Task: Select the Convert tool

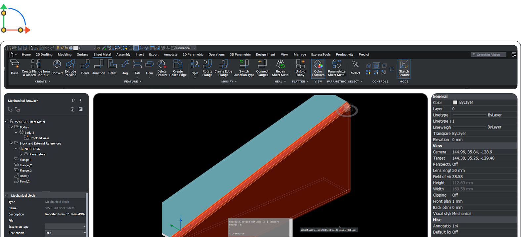Action: click(57, 68)
